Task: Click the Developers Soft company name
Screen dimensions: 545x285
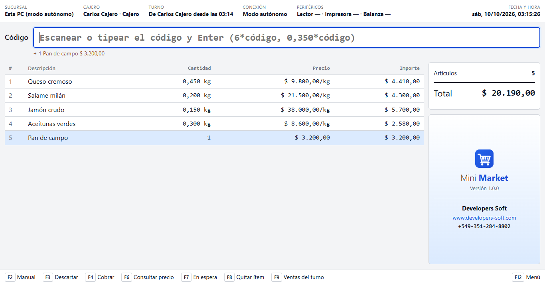Action: (x=484, y=208)
